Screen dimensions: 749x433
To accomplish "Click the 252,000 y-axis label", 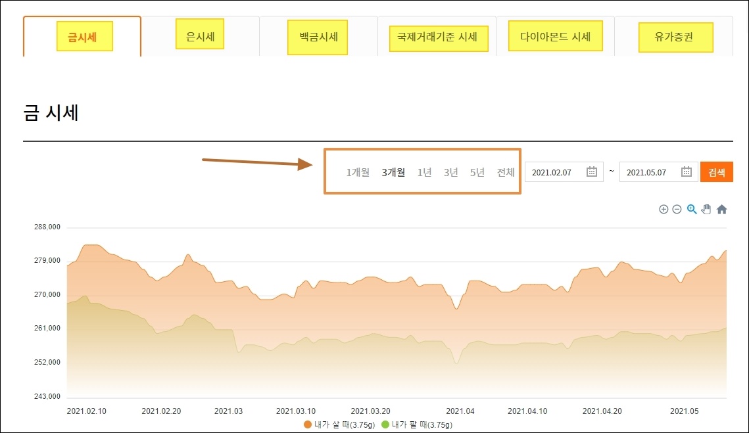I will tap(47, 362).
